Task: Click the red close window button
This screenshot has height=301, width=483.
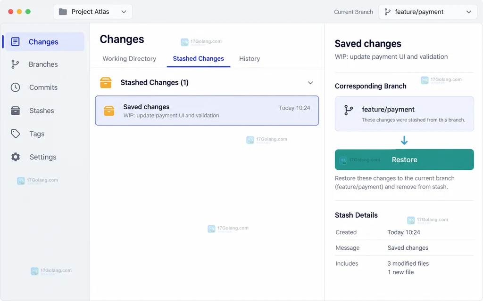Action: pyautogui.click(x=11, y=12)
